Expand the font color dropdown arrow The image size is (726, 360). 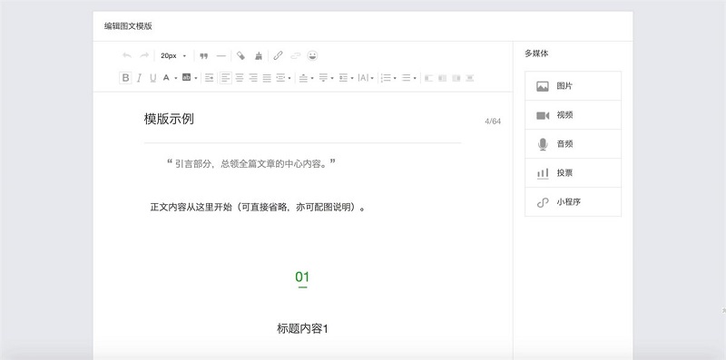click(176, 78)
